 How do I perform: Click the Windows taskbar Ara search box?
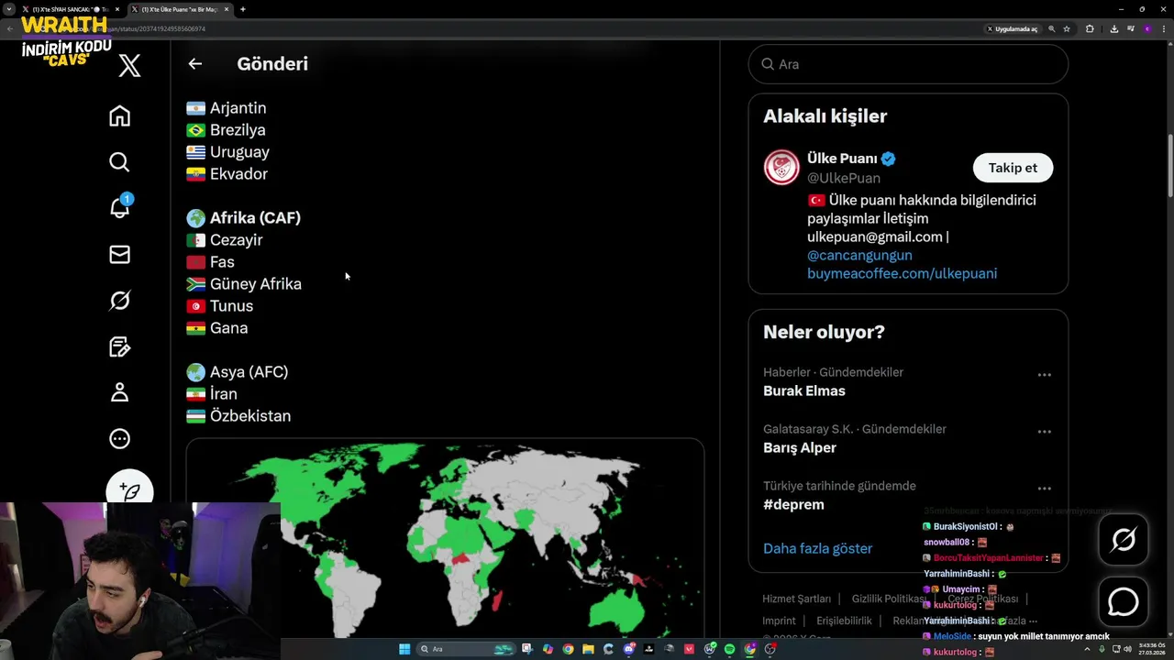point(466,649)
